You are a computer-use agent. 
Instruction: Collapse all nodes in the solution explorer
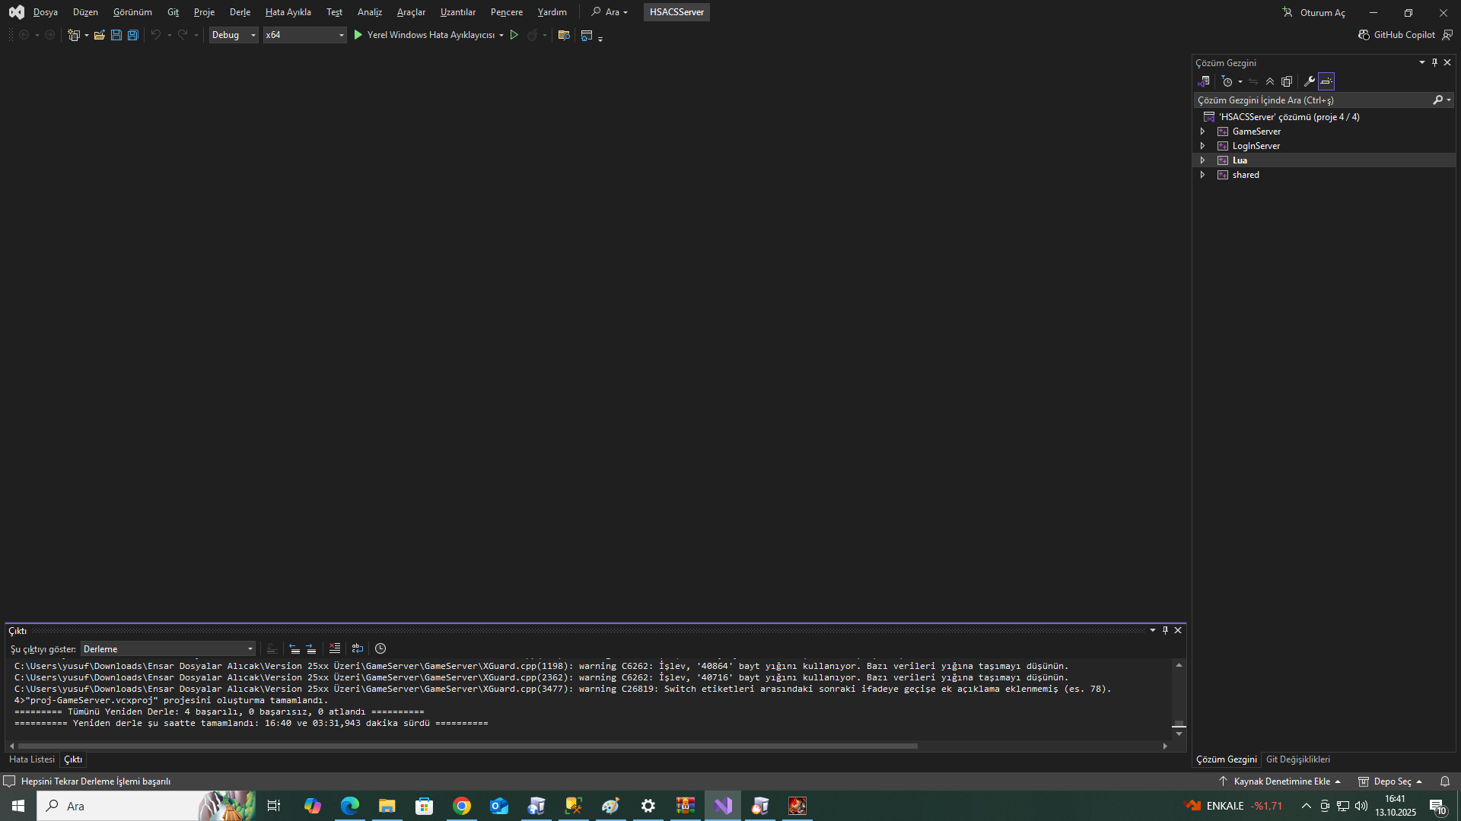coord(1270,81)
